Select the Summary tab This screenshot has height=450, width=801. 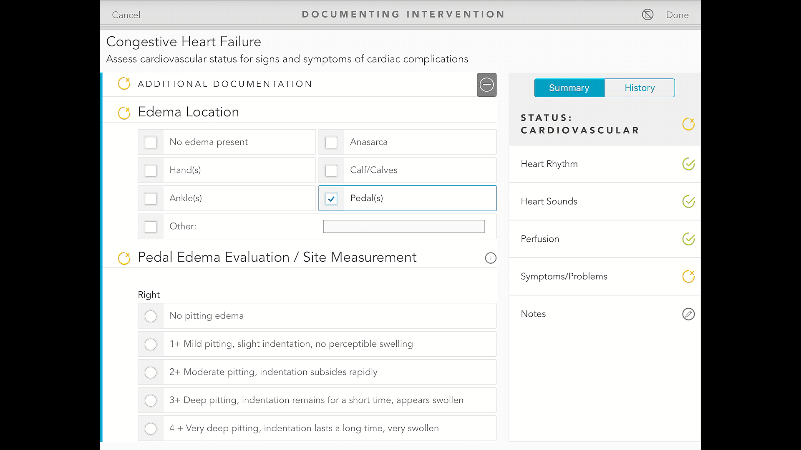click(569, 88)
